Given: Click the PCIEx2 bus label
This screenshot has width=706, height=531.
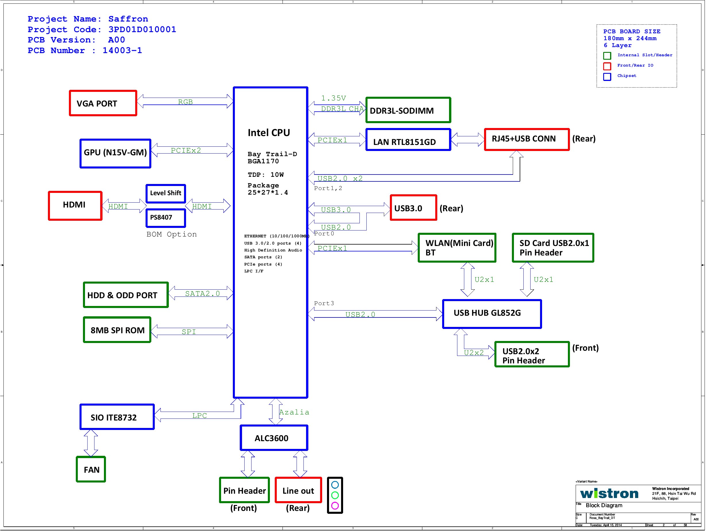Looking at the screenshot, I should (x=186, y=150).
